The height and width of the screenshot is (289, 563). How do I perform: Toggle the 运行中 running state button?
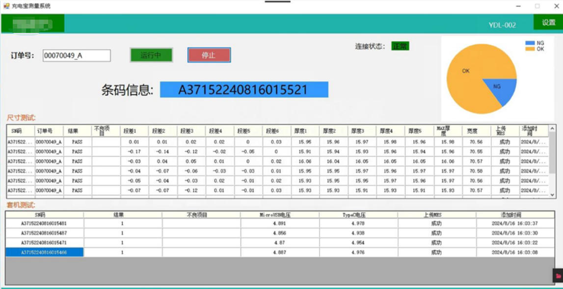coord(151,55)
